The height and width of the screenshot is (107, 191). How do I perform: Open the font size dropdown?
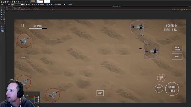tap(27, 4)
